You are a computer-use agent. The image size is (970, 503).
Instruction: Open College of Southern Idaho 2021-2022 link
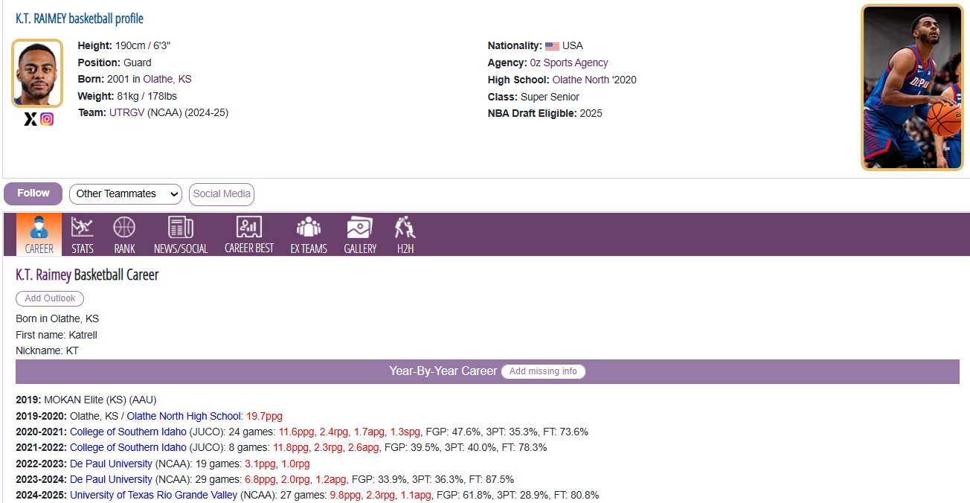(128, 447)
